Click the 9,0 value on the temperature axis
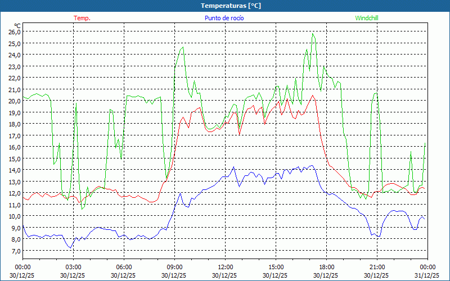450x281 pixels. (15, 228)
